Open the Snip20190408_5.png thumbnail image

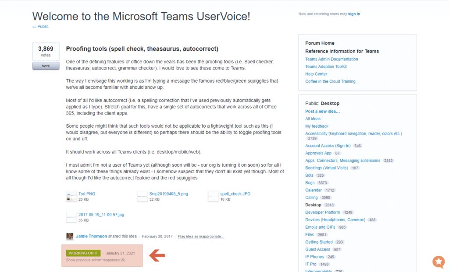143,197
